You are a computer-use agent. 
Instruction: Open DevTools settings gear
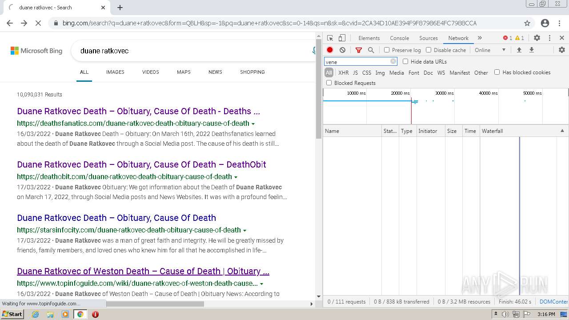(537, 38)
